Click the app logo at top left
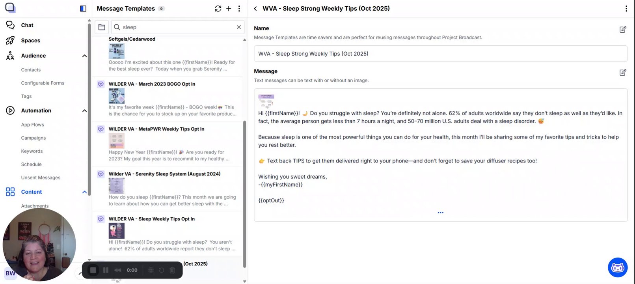This screenshot has width=635, height=284. [10, 7]
